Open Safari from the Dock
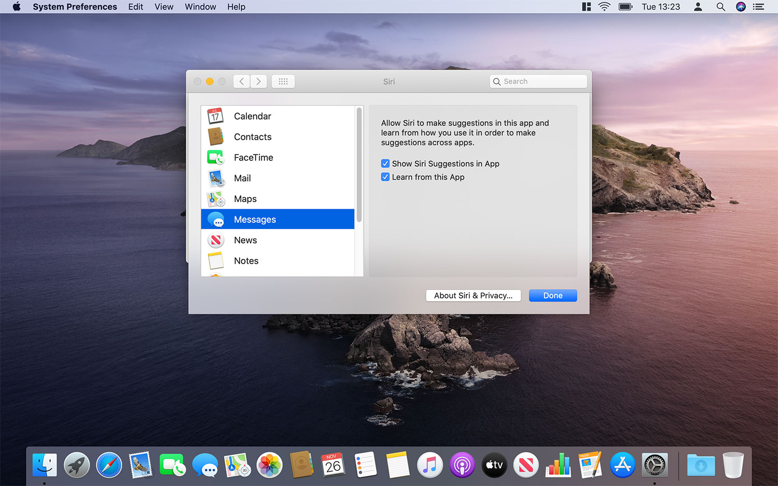 (x=109, y=465)
